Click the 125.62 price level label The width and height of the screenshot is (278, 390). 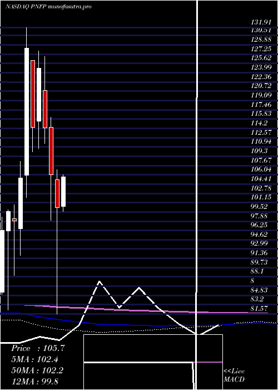[x=261, y=58]
